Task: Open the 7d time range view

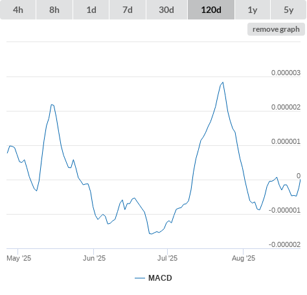Action: point(128,10)
